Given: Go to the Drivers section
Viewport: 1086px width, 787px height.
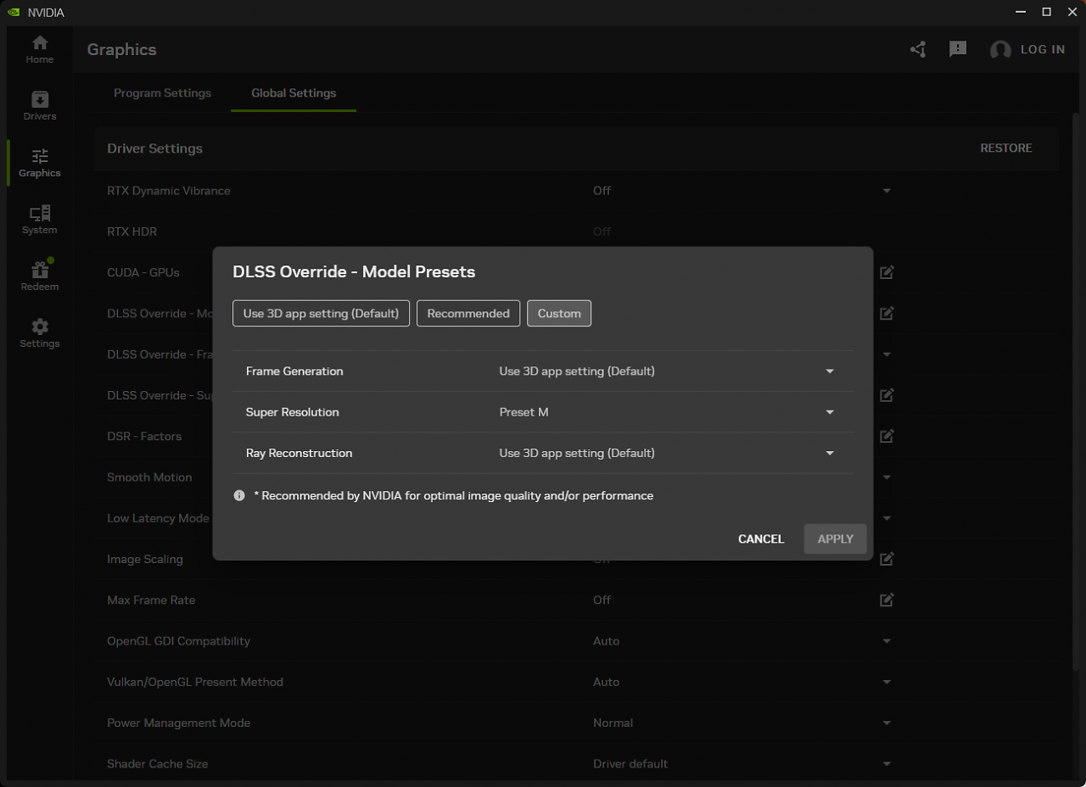Looking at the screenshot, I should tap(39, 107).
